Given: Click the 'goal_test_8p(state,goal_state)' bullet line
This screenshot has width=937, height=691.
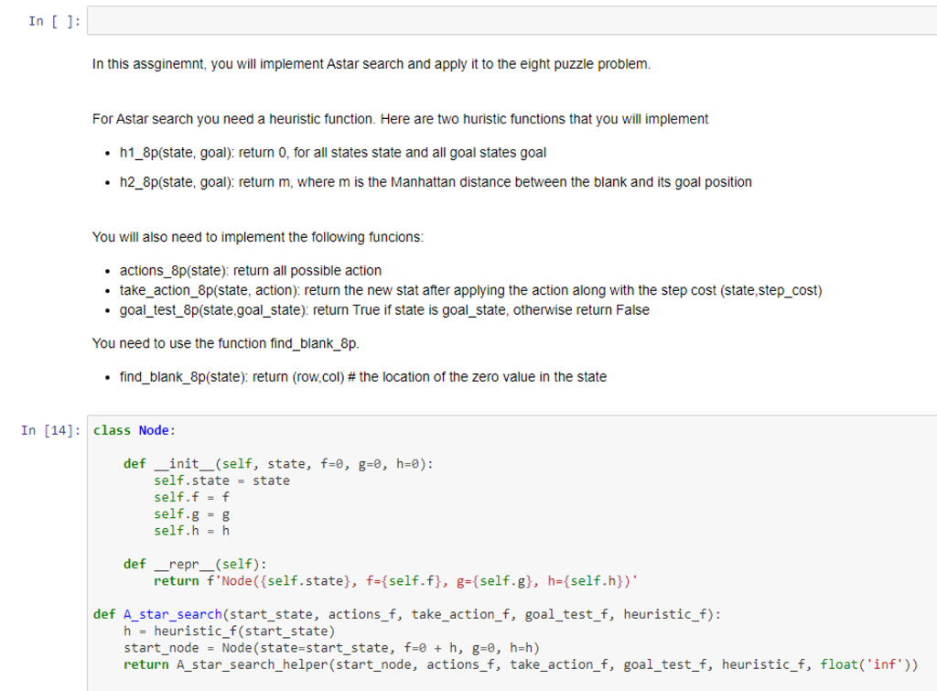Looking at the screenshot, I should click(384, 309).
